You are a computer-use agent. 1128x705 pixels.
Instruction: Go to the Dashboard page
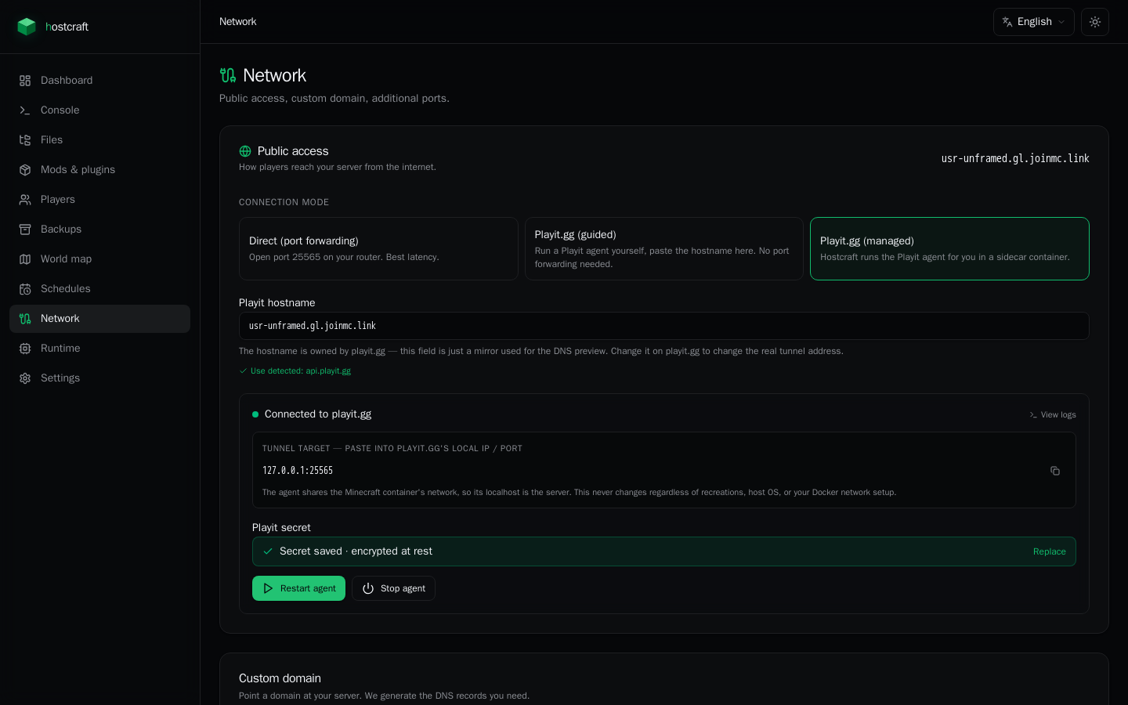[x=99, y=81]
